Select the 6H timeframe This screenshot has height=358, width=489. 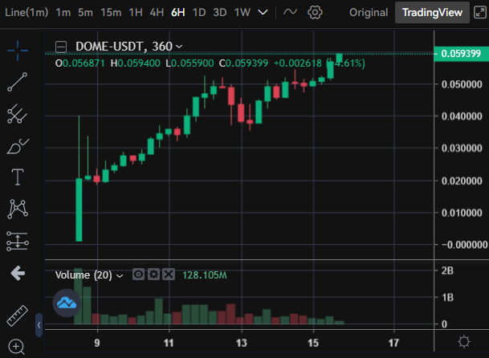tap(177, 13)
